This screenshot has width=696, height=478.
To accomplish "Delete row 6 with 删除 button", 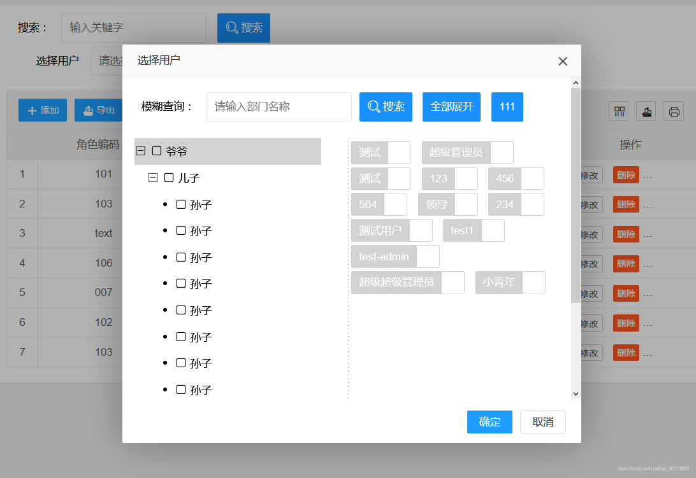I will tap(626, 323).
